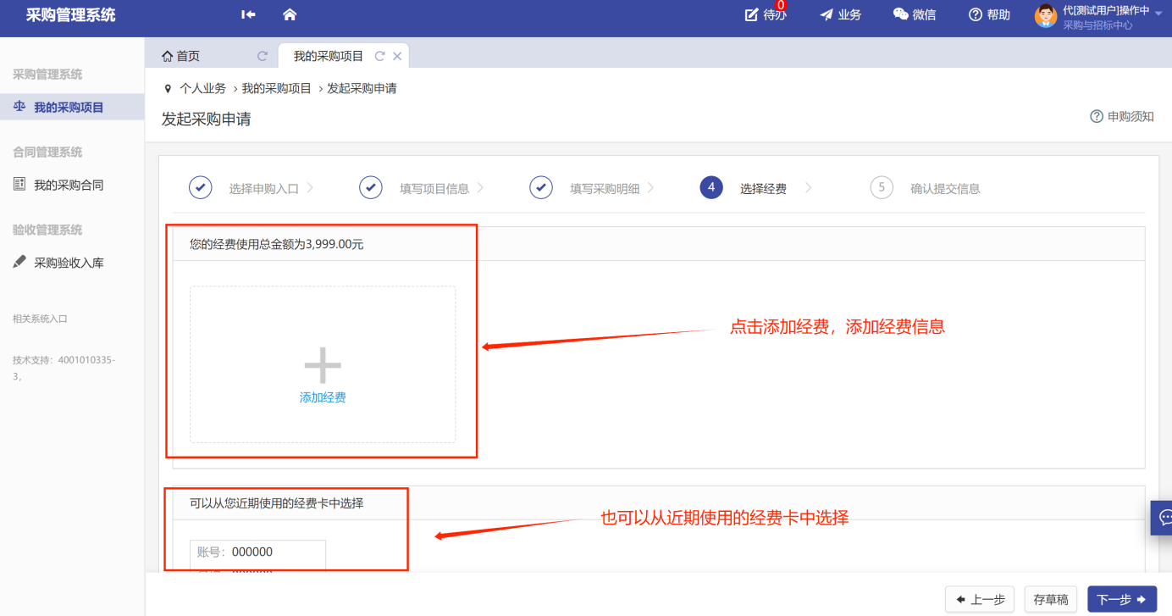Switch to the 首页 tab
Image resolution: width=1172 pixels, height=616 pixels.
pyautogui.click(x=181, y=56)
